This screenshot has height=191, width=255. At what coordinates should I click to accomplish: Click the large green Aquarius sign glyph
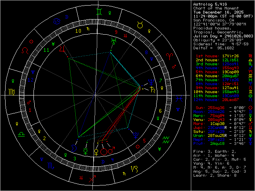pos(166,140)
